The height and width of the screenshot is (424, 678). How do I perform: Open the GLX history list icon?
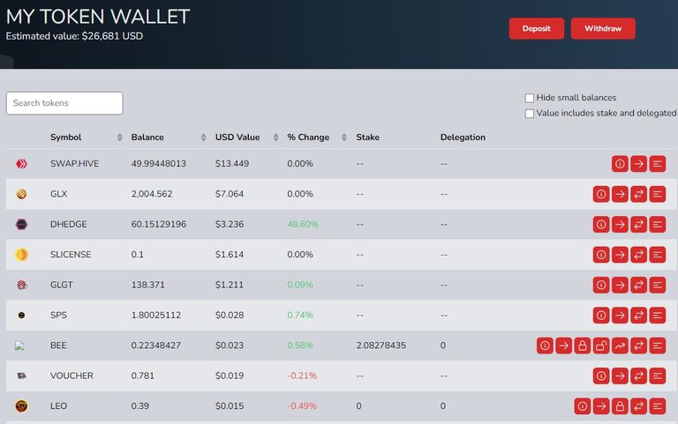[657, 194]
